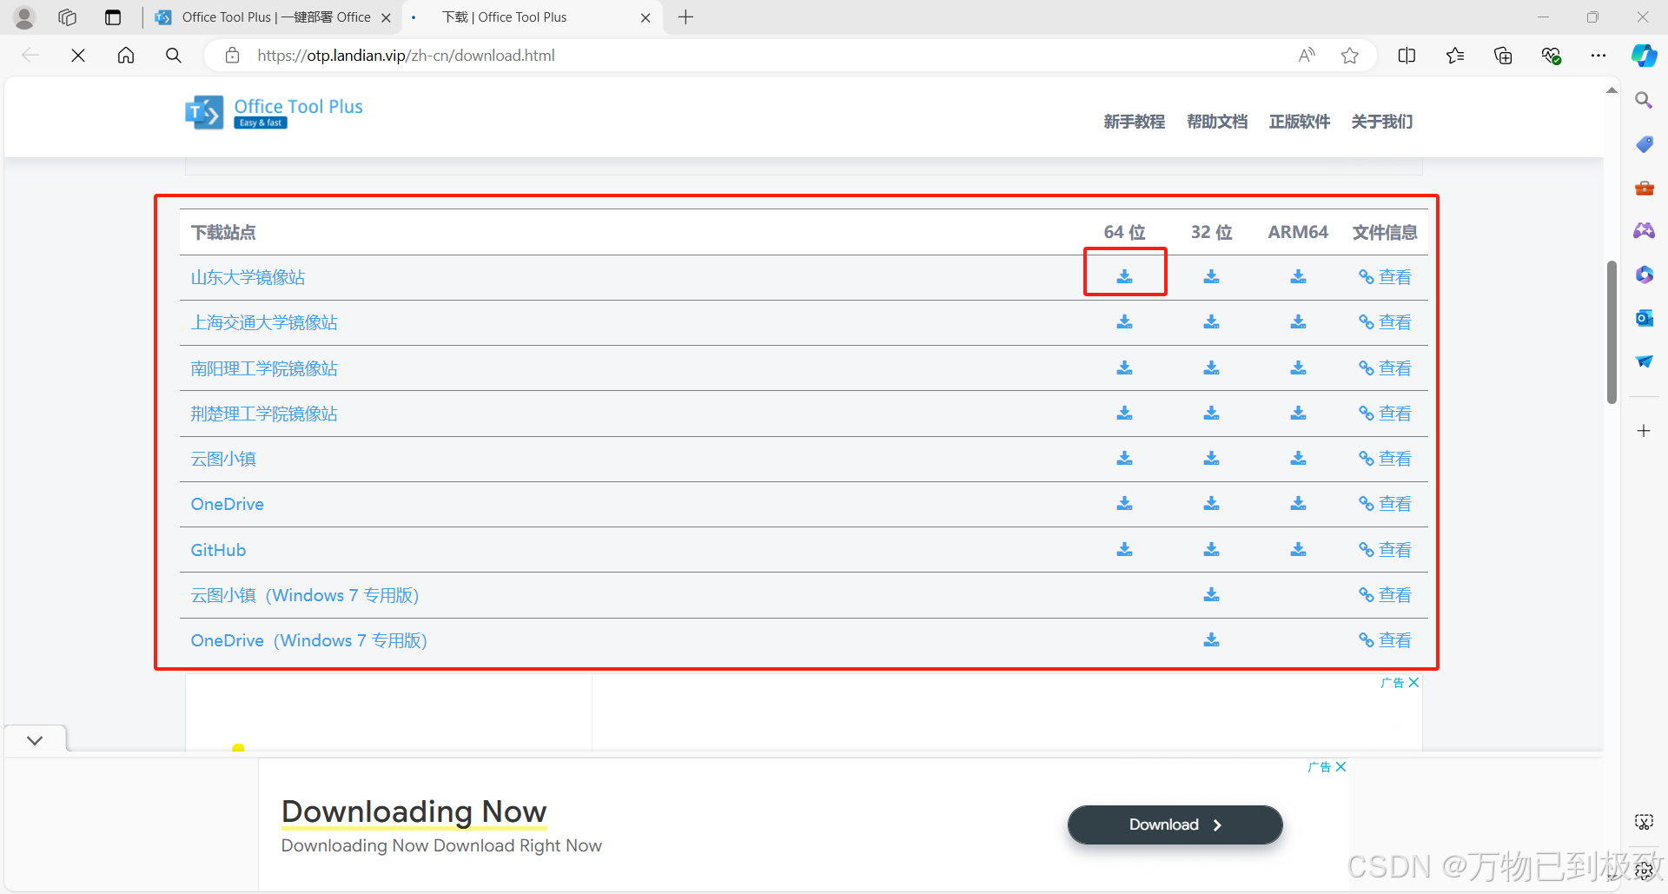Download 64-bit from 云图小镇 row
The height and width of the screenshot is (894, 1668).
pyautogui.click(x=1124, y=458)
